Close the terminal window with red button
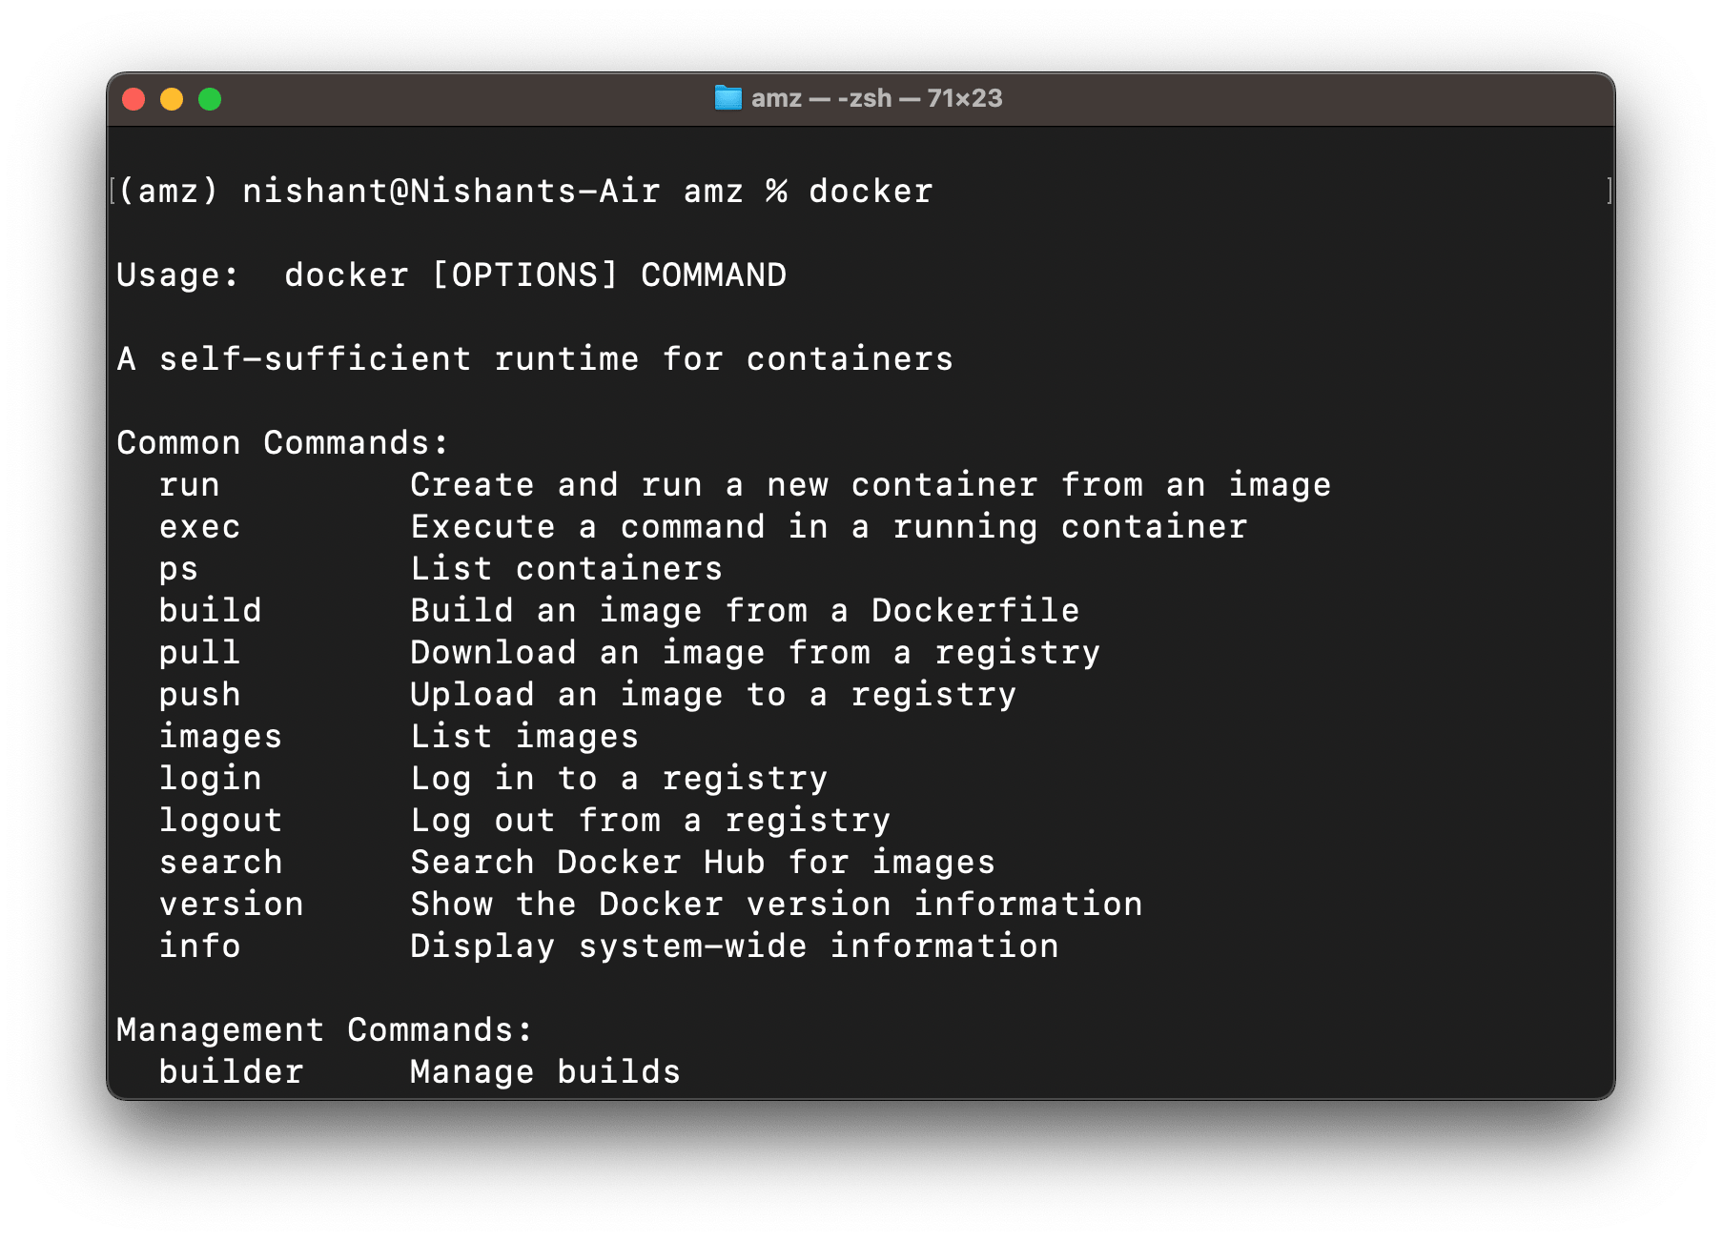The width and height of the screenshot is (1722, 1241). (133, 99)
